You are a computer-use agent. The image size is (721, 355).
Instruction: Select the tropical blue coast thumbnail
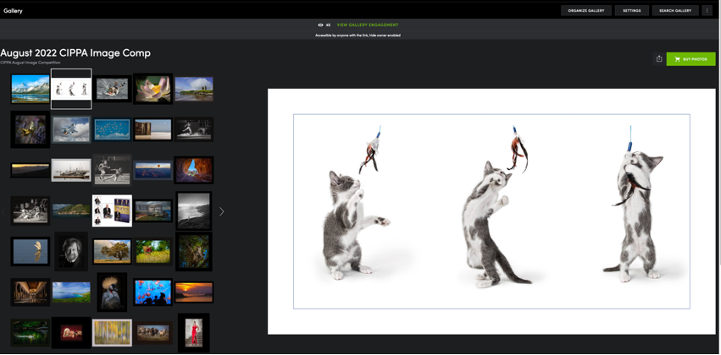pos(71,292)
